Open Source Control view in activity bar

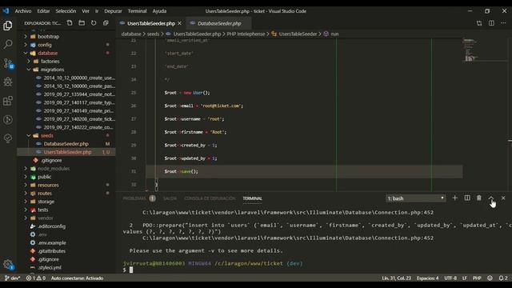click(x=8, y=63)
